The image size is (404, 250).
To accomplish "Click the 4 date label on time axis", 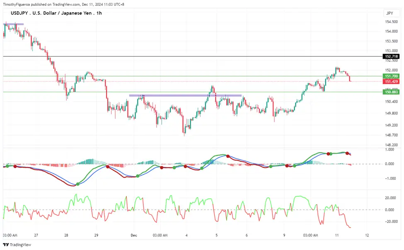I will 186,235.
